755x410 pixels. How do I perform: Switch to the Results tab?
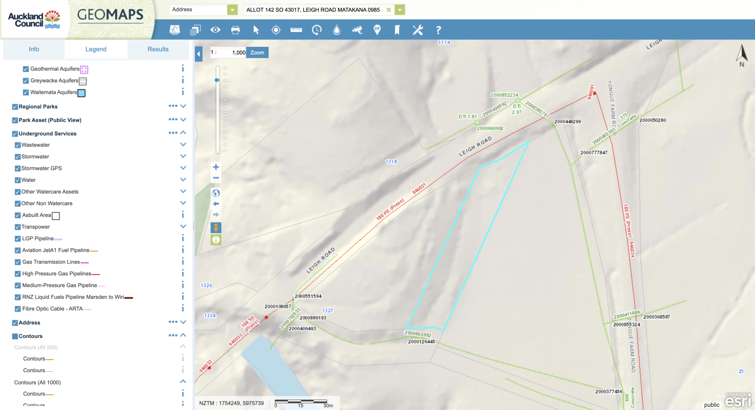[158, 49]
